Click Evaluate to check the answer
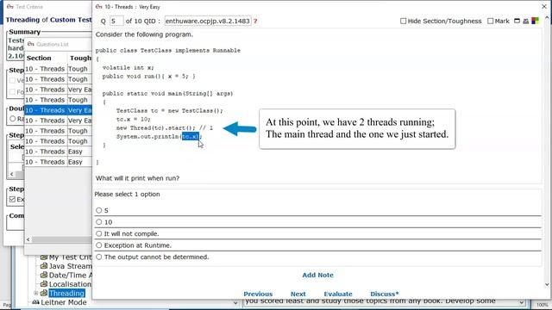Image resolution: width=552 pixels, height=310 pixels. coord(338,294)
